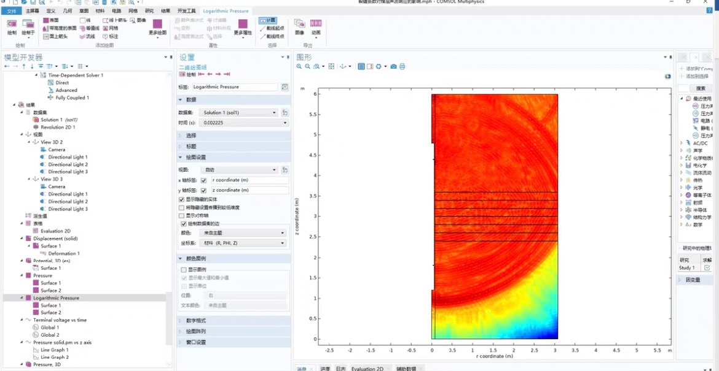Open the 绘制于 plot-in dropdown
Viewport: 719px width, 371px height.
coord(28,28)
